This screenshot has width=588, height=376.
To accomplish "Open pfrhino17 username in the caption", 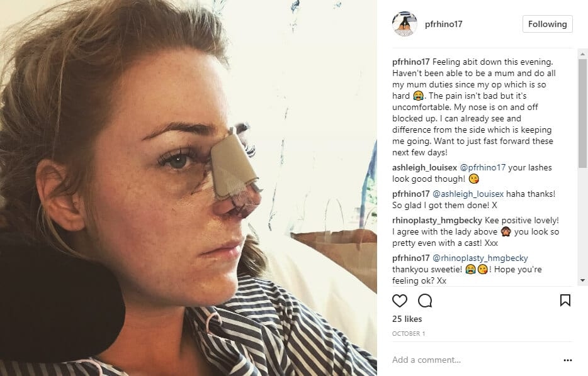I will pos(410,62).
